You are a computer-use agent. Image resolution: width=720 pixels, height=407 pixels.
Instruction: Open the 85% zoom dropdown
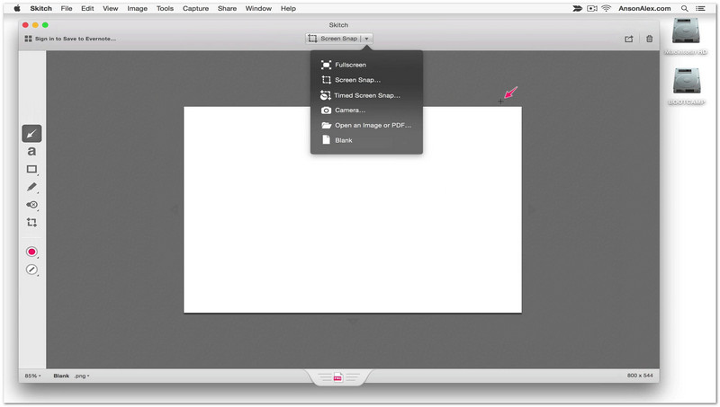(x=32, y=376)
